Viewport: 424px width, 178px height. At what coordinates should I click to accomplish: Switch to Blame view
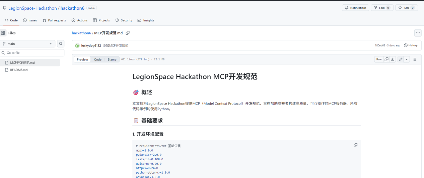[x=112, y=59]
